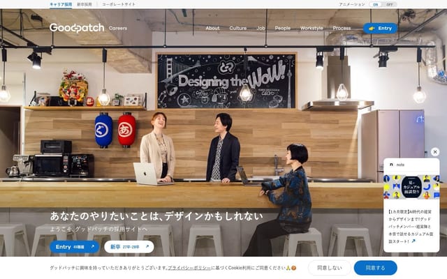447x279 pixels.
Task: Open the カジュアル面談祭り banner thumbnail
Action: pyautogui.click(x=411, y=187)
